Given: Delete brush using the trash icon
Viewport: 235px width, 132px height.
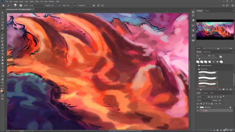Looking at the screenshot, I should 231,89.
